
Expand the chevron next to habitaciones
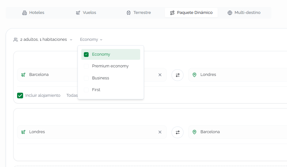[x=71, y=40]
